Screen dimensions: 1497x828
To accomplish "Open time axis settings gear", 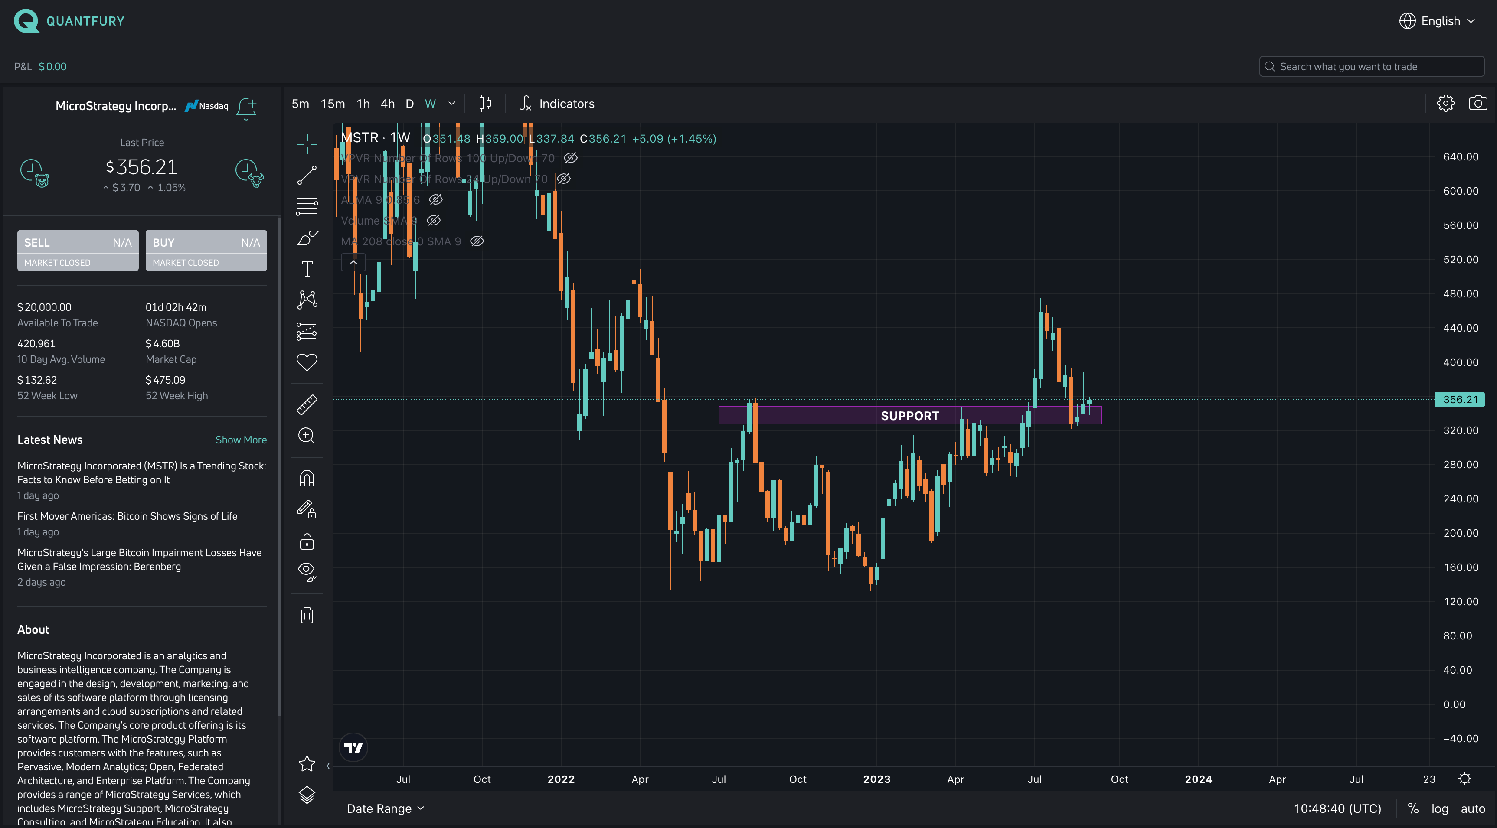I will [x=1465, y=779].
